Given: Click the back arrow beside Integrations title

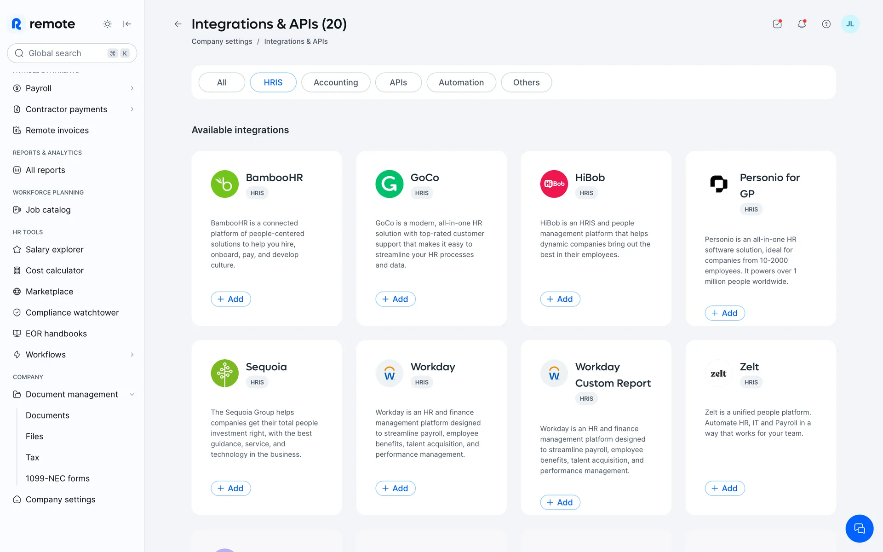Looking at the screenshot, I should click(178, 24).
